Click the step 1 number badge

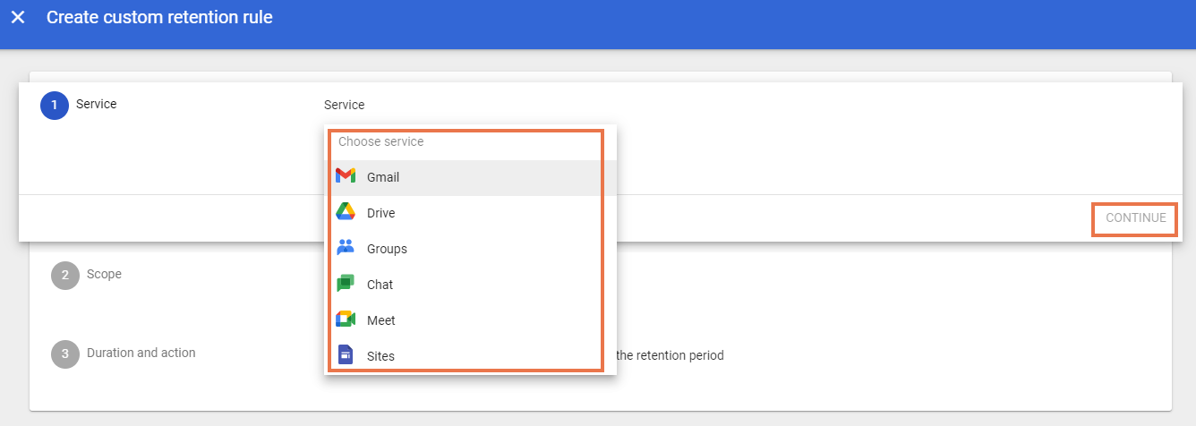(x=55, y=105)
